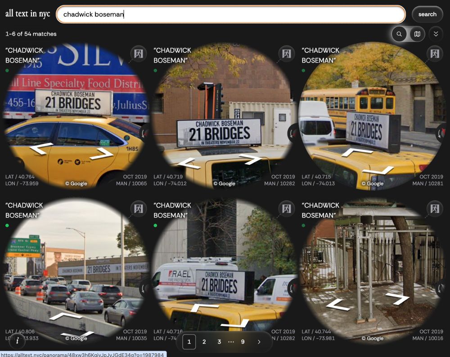
Task: Select page 1 in pagination
Action: tap(189, 342)
